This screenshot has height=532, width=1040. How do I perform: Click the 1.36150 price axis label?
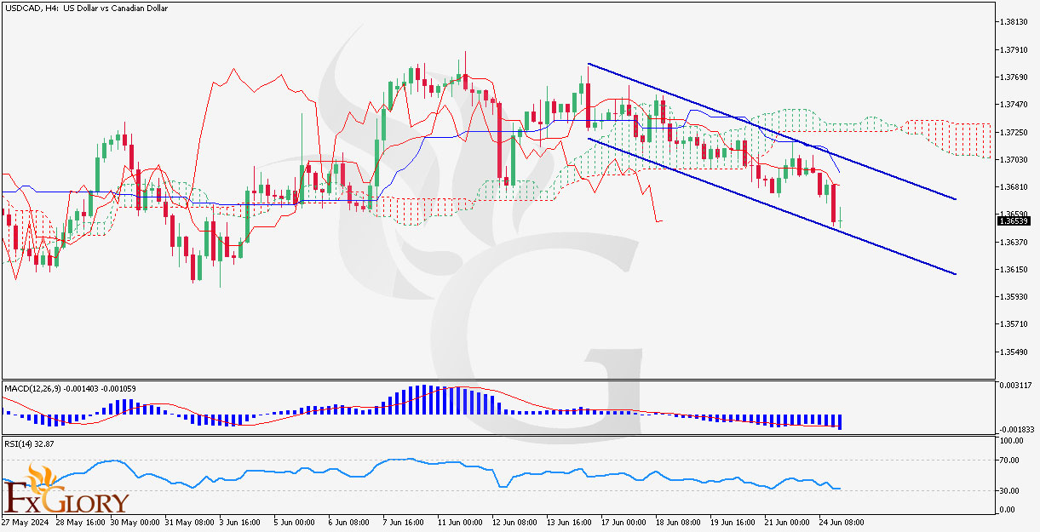[1014, 269]
